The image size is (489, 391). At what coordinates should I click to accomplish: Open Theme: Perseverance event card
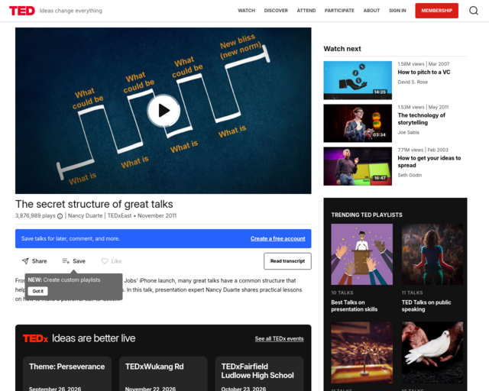coord(67,373)
